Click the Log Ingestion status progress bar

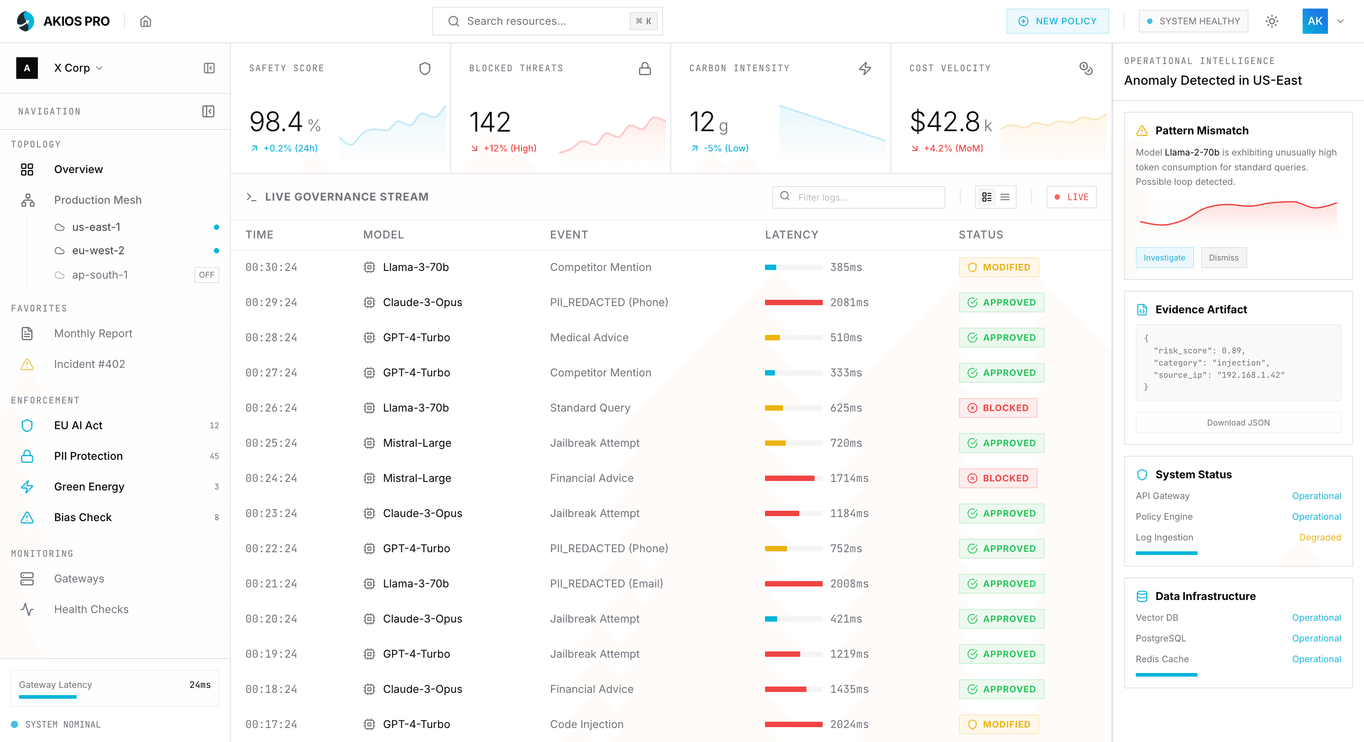click(1166, 553)
